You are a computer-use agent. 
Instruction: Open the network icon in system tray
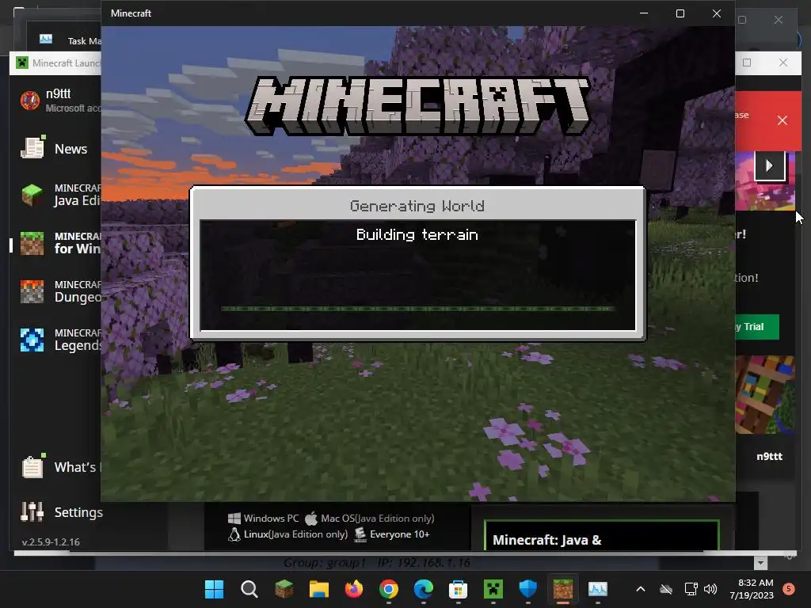[x=691, y=589]
